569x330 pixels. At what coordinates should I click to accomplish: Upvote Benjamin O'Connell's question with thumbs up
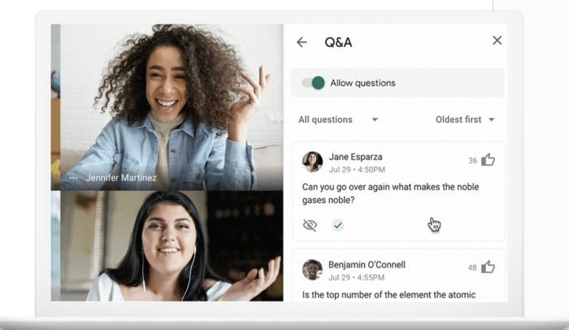[x=488, y=267]
